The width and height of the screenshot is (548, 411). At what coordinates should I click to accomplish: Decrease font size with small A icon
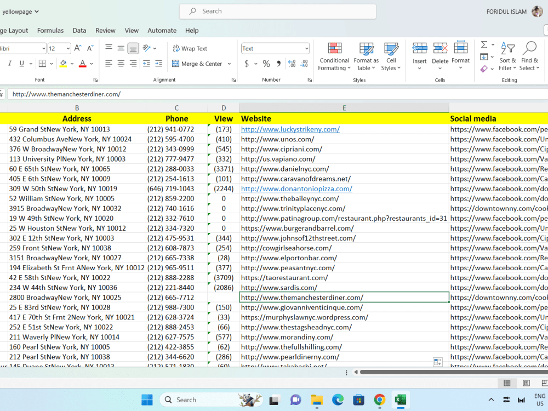pyautogui.click(x=90, y=48)
